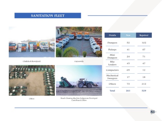This screenshot has height=121, width=162.
Task: Click the Repaired column header
Action: (144, 35)
